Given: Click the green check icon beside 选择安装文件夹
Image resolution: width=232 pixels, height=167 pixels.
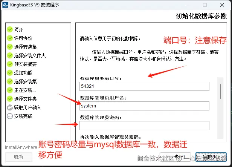Looking at the screenshot, I should click(x=10, y=55).
